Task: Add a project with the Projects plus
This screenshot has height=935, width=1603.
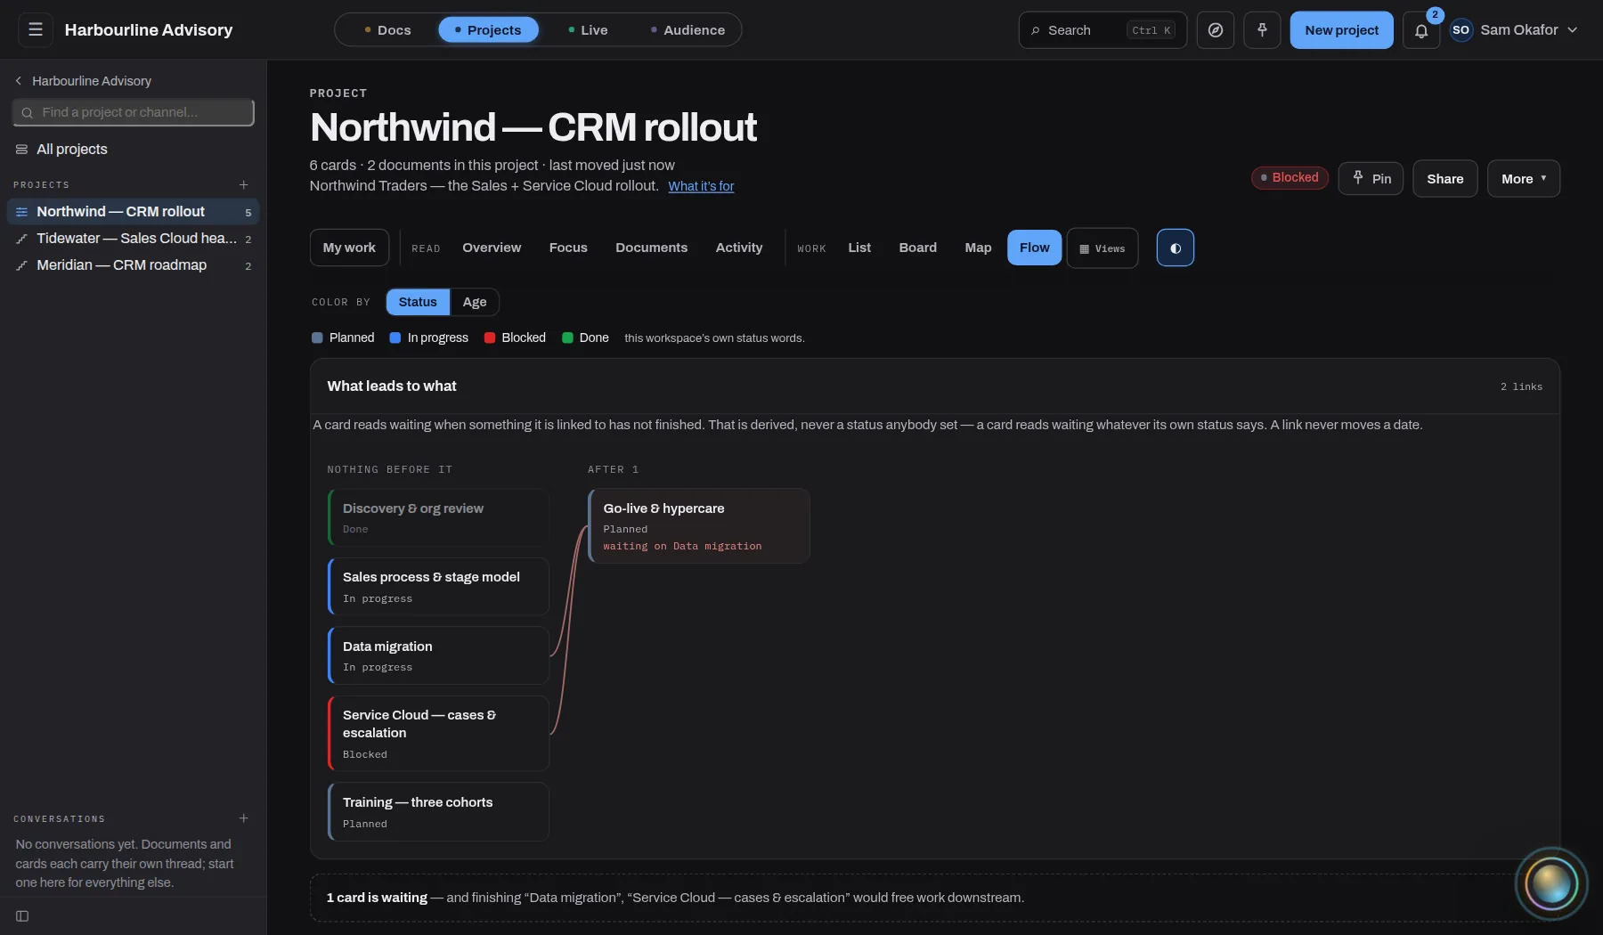Action: click(x=243, y=185)
